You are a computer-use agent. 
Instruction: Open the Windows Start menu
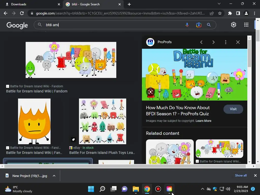91,189
